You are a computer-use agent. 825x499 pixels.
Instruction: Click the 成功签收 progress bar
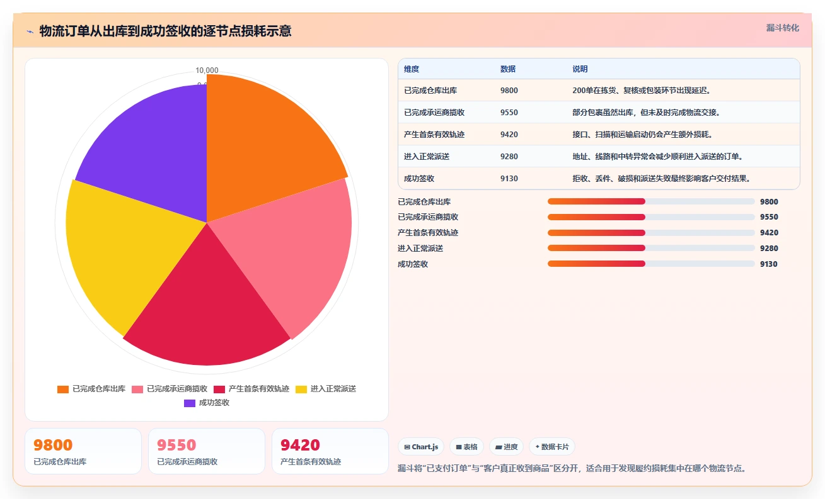click(651, 264)
